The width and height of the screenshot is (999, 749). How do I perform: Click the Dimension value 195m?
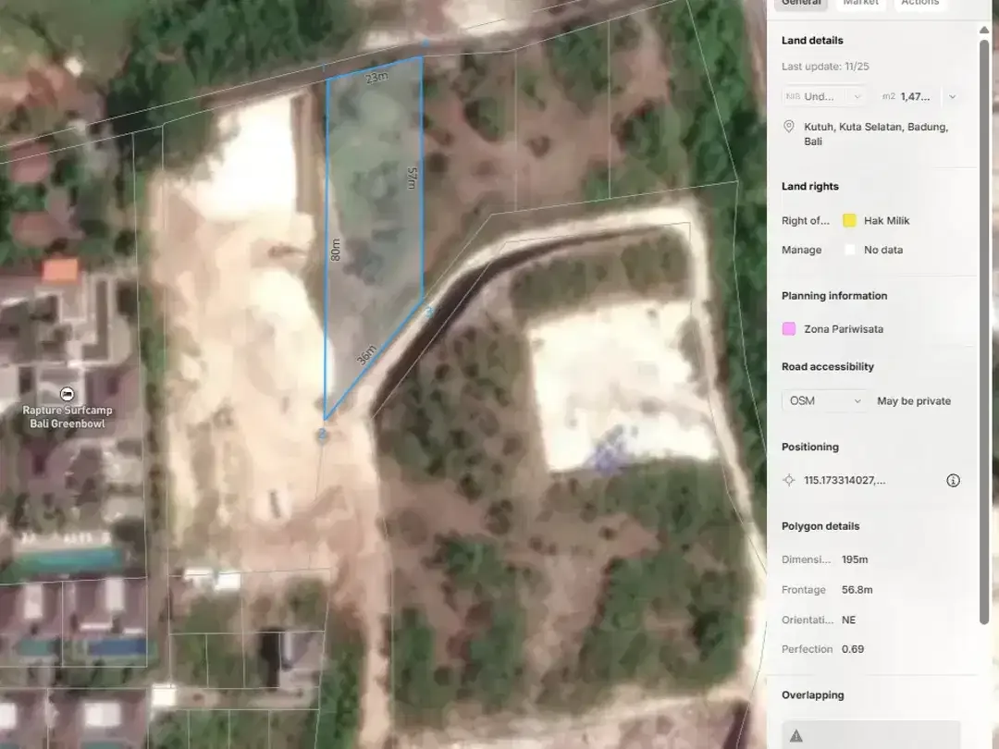[x=855, y=559]
